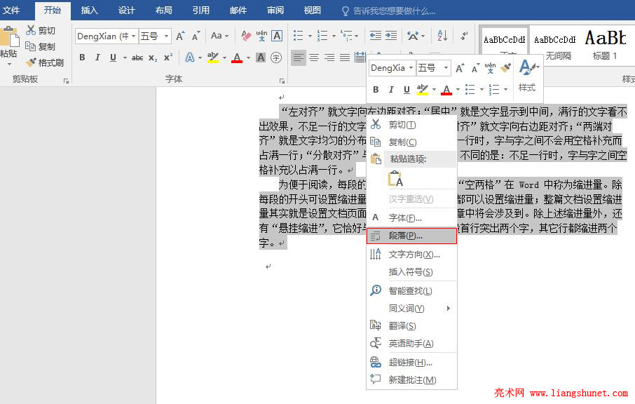Clear all formatting with the eraser icon
Screen dimensions: 635x404
coord(246,36)
